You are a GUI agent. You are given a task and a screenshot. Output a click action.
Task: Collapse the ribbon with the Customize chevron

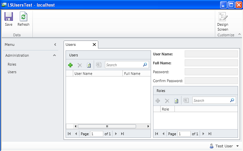(x=240, y=34)
